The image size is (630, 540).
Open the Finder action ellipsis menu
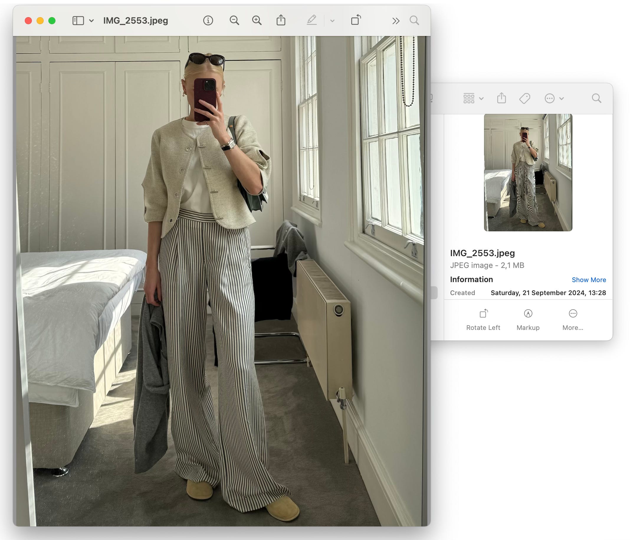(550, 98)
